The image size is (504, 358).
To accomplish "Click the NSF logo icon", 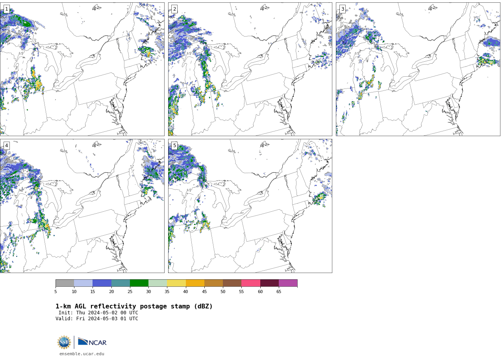I will pos(64,342).
